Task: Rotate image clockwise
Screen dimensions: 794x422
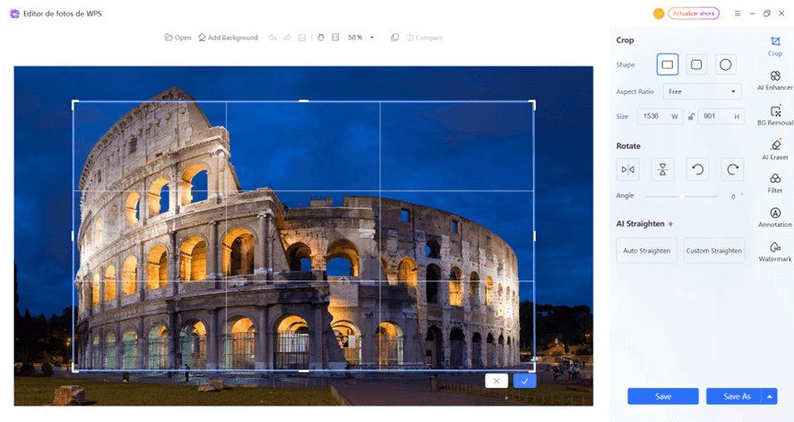Action: point(732,169)
